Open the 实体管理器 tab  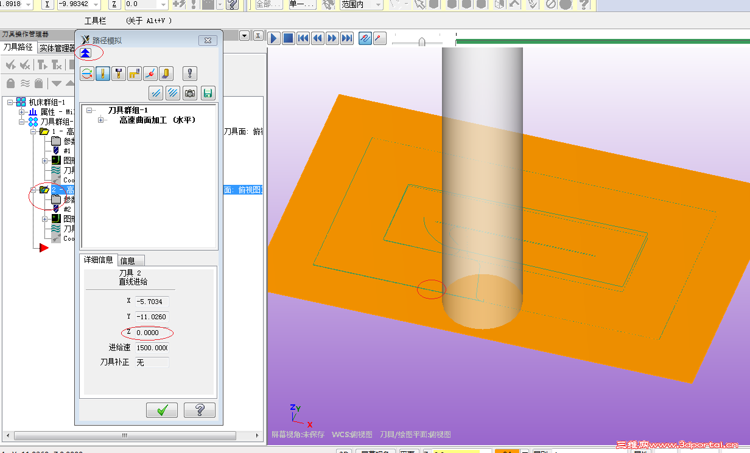(57, 48)
